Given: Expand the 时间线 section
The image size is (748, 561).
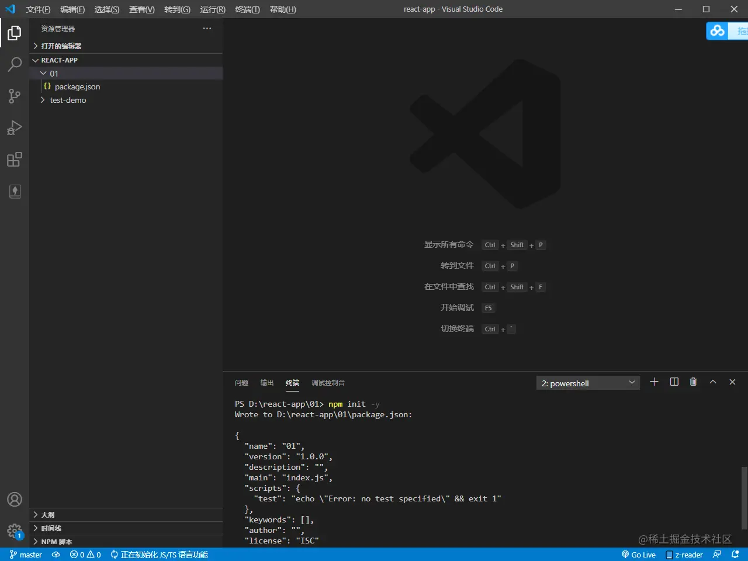Looking at the screenshot, I should pos(126,528).
